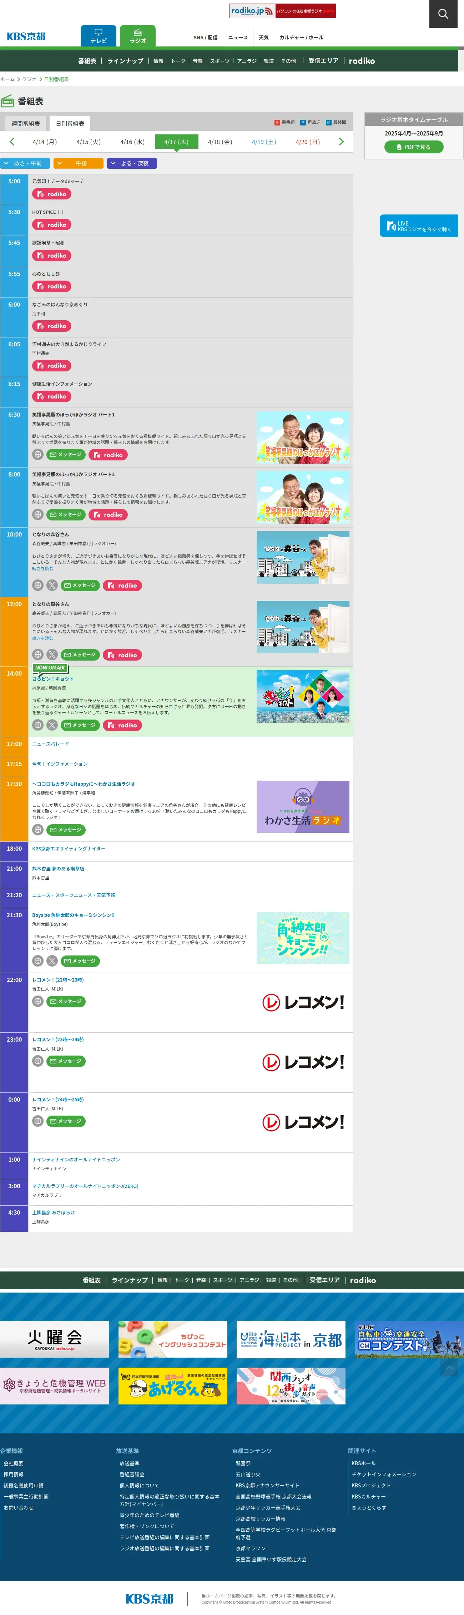The height and width of the screenshot is (1615, 464).
Task: Click the radiko.jp banner at top
Action: pos(282,11)
